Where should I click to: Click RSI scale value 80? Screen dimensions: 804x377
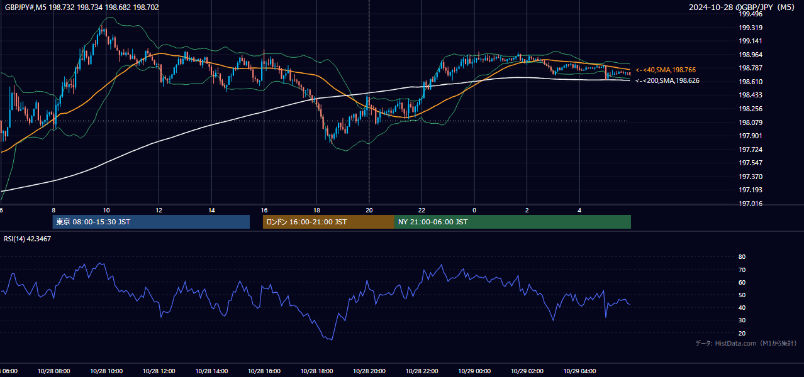click(742, 257)
